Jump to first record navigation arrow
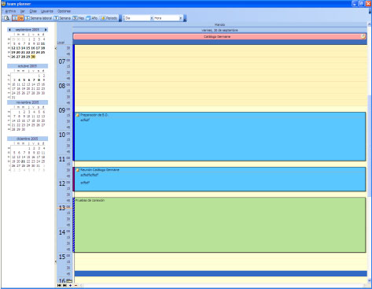This screenshot has height=289, width=372. click(x=59, y=285)
